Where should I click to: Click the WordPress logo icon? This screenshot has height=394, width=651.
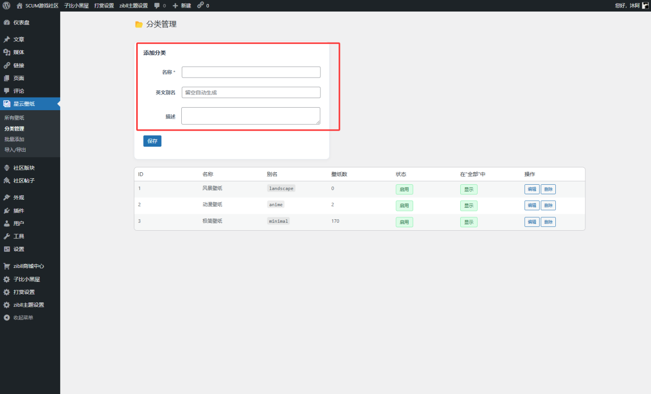tap(7, 6)
